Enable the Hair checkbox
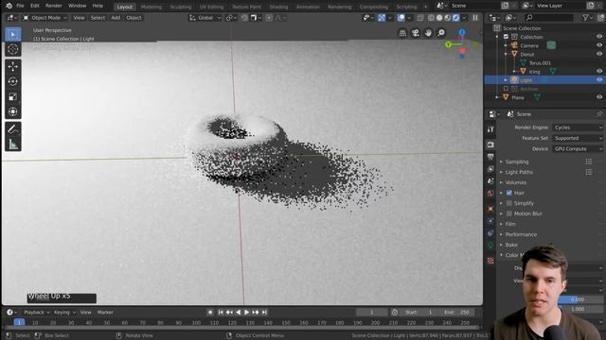606x340 pixels. click(x=509, y=193)
